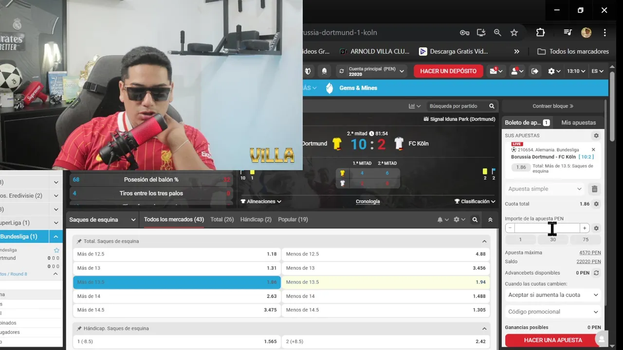Click the install app icon in address bar
The width and height of the screenshot is (623, 350).
(481, 33)
